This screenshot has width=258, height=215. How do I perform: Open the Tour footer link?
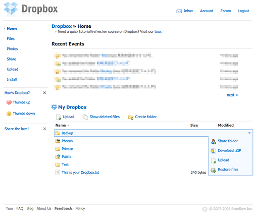click(x=10, y=208)
